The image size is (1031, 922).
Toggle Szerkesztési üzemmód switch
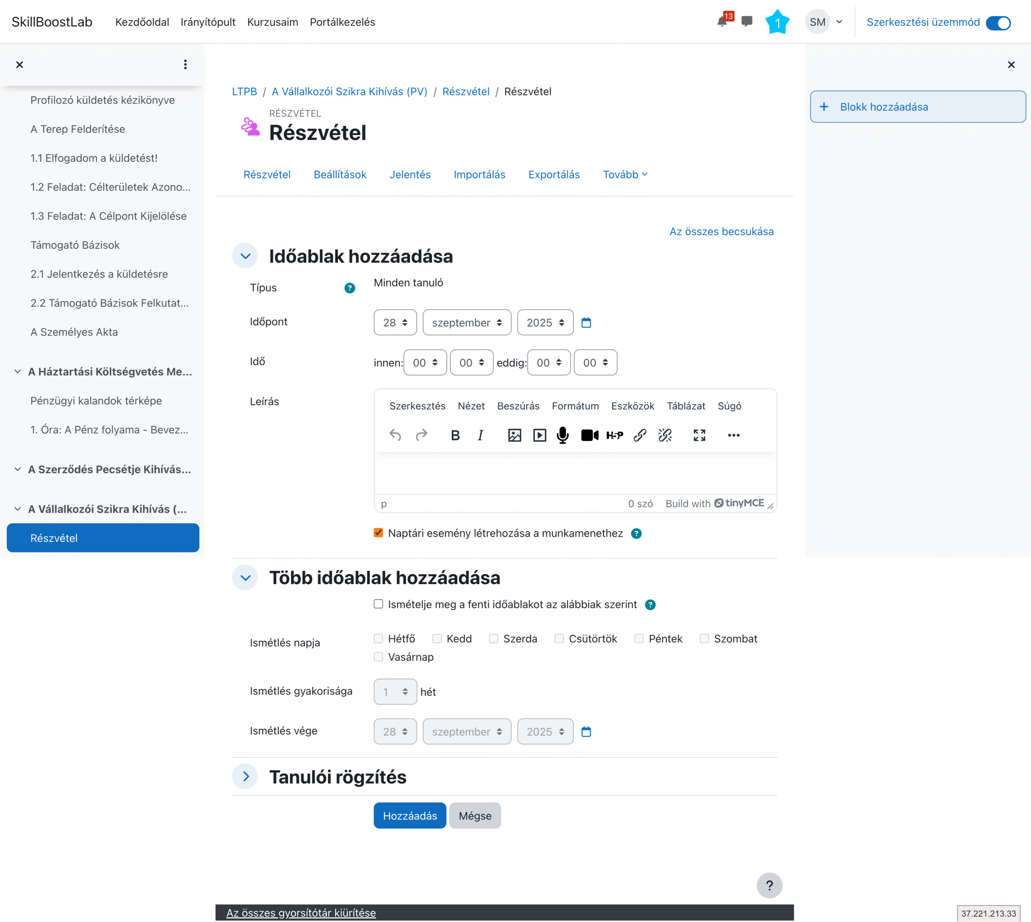tap(998, 23)
